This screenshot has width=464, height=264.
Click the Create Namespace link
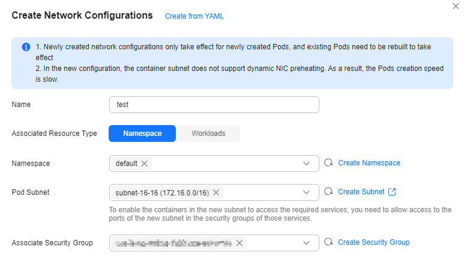coord(369,163)
